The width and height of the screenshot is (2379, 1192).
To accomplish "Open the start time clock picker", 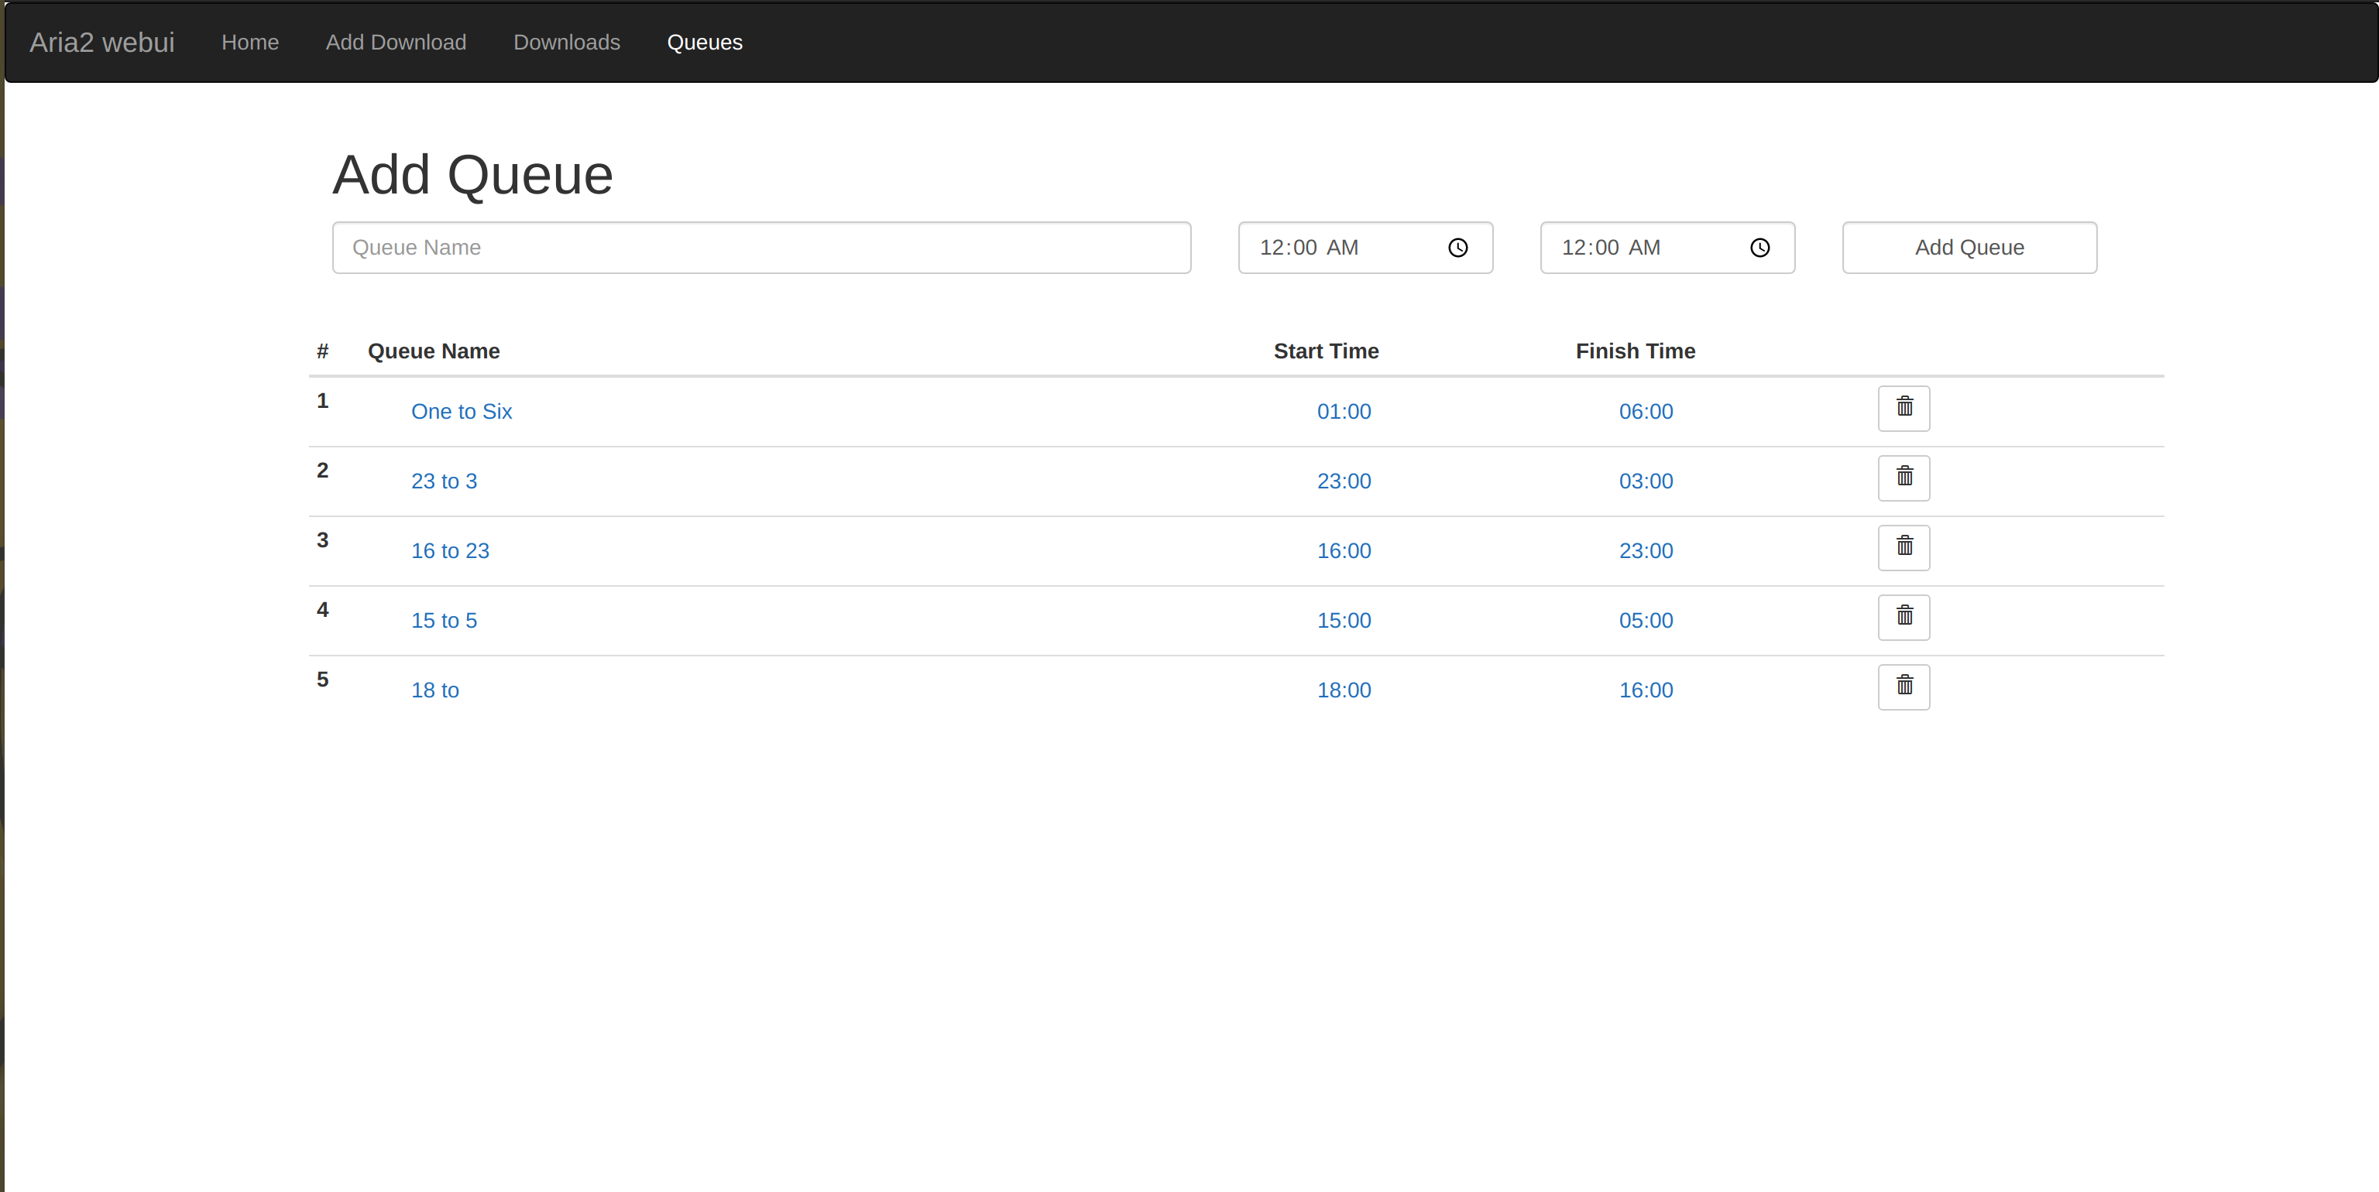I will [1457, 248].
